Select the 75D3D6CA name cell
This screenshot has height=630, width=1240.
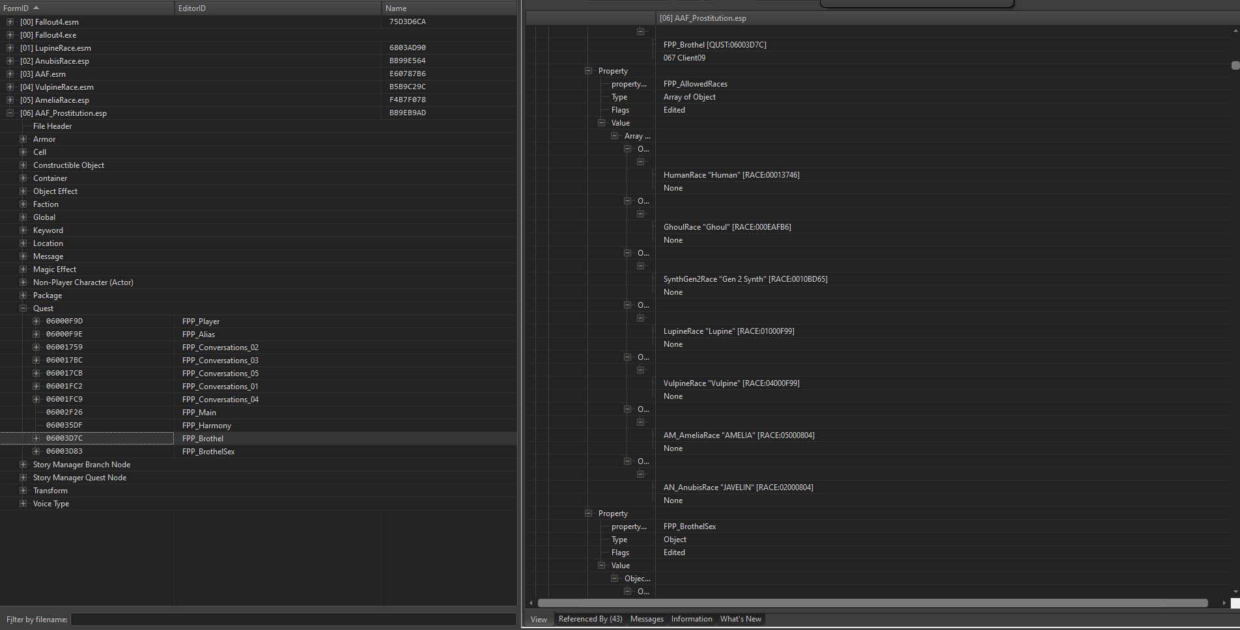(x=408, y=21)
